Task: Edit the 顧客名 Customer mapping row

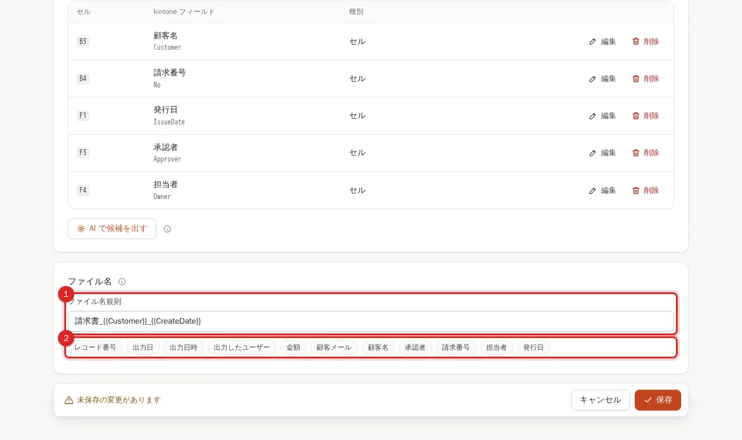Action: click(x=602, y=42)
